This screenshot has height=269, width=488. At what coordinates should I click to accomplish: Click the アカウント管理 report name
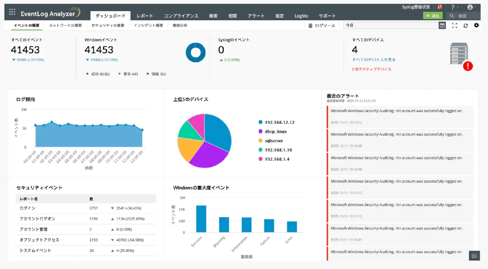(33, 229)
